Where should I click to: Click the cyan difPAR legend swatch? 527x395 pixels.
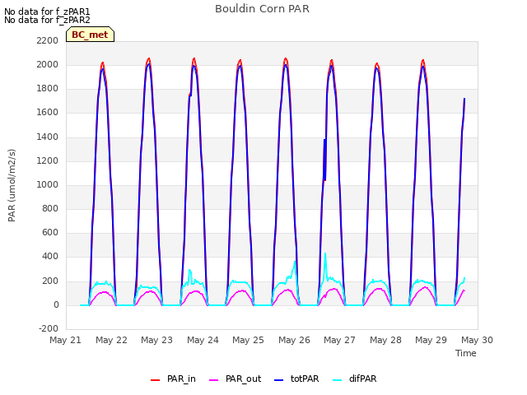tap(337, 379)
